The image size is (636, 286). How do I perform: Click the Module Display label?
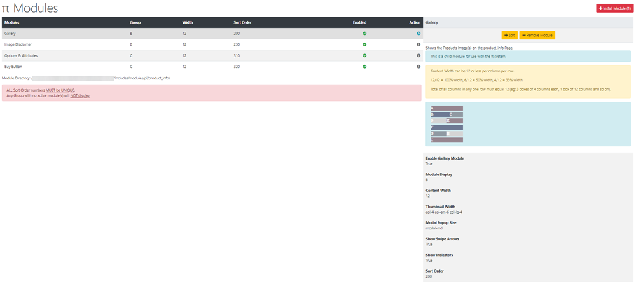pos(439,175)
